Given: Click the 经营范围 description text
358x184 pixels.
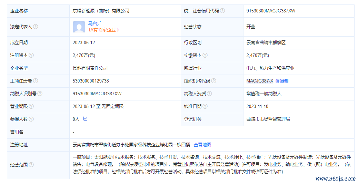Looking at the screenshot, I should click(212, 165).
